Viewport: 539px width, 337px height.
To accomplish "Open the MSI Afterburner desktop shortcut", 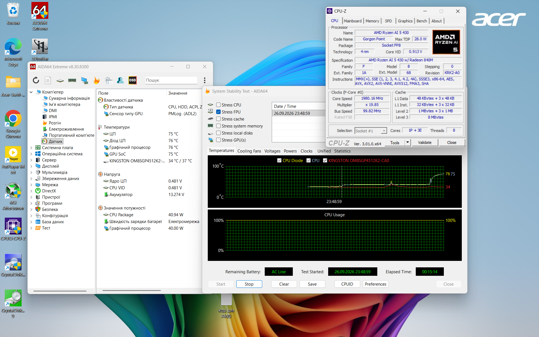I will click(x=13, y=197).
